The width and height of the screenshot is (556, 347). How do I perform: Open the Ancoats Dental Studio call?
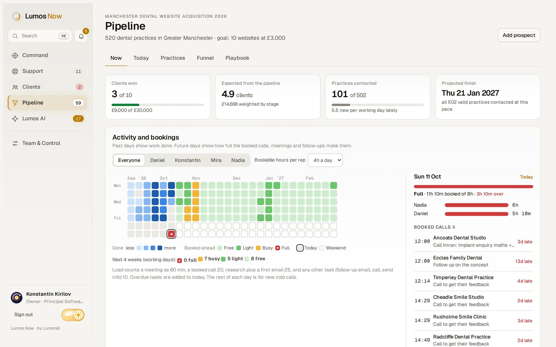coord(473,242)
